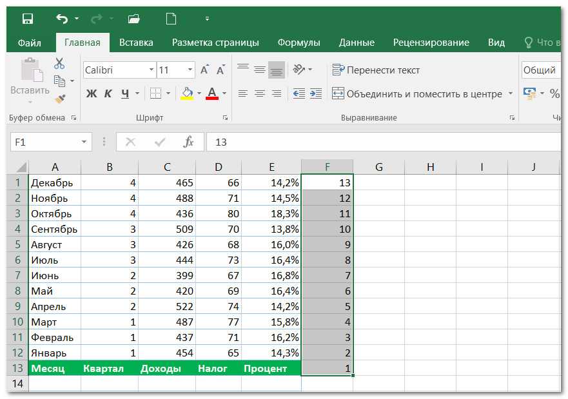Click the Undo arrow icon

pyautogui.click(x=62, y=18)
